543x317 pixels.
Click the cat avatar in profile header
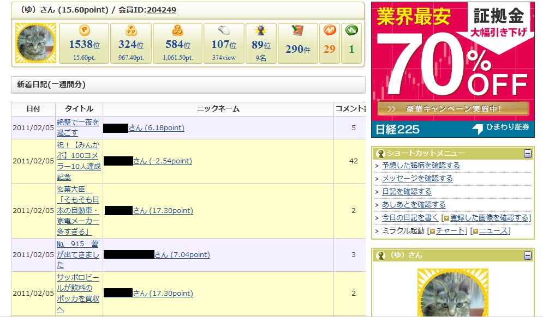[35, 43]
